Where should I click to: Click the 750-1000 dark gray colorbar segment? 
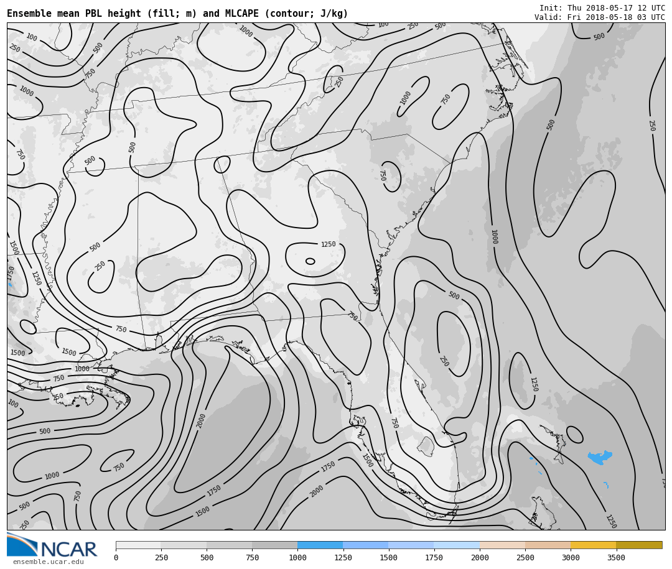coord(275,545)
